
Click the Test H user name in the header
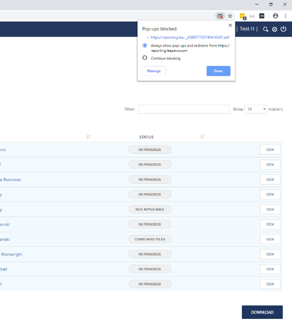coord(247,29)
